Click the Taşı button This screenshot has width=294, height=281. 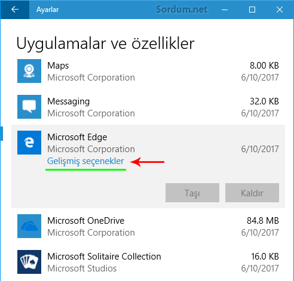(192, 193)
